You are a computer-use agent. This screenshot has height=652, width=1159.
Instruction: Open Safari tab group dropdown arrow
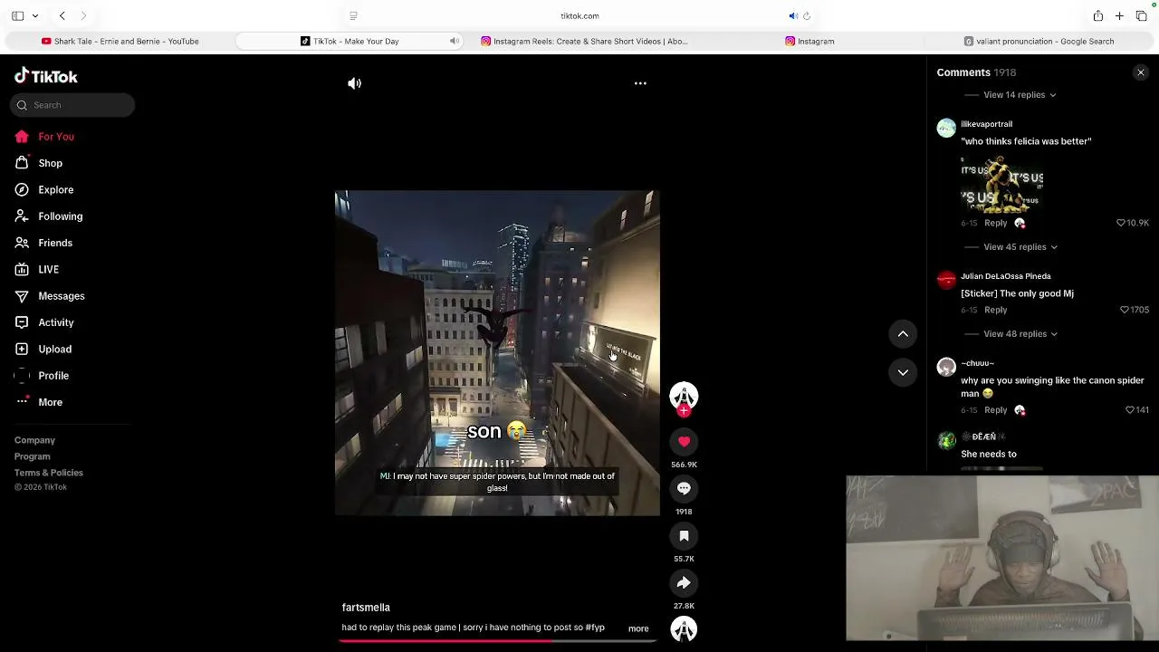coord(35,15)
